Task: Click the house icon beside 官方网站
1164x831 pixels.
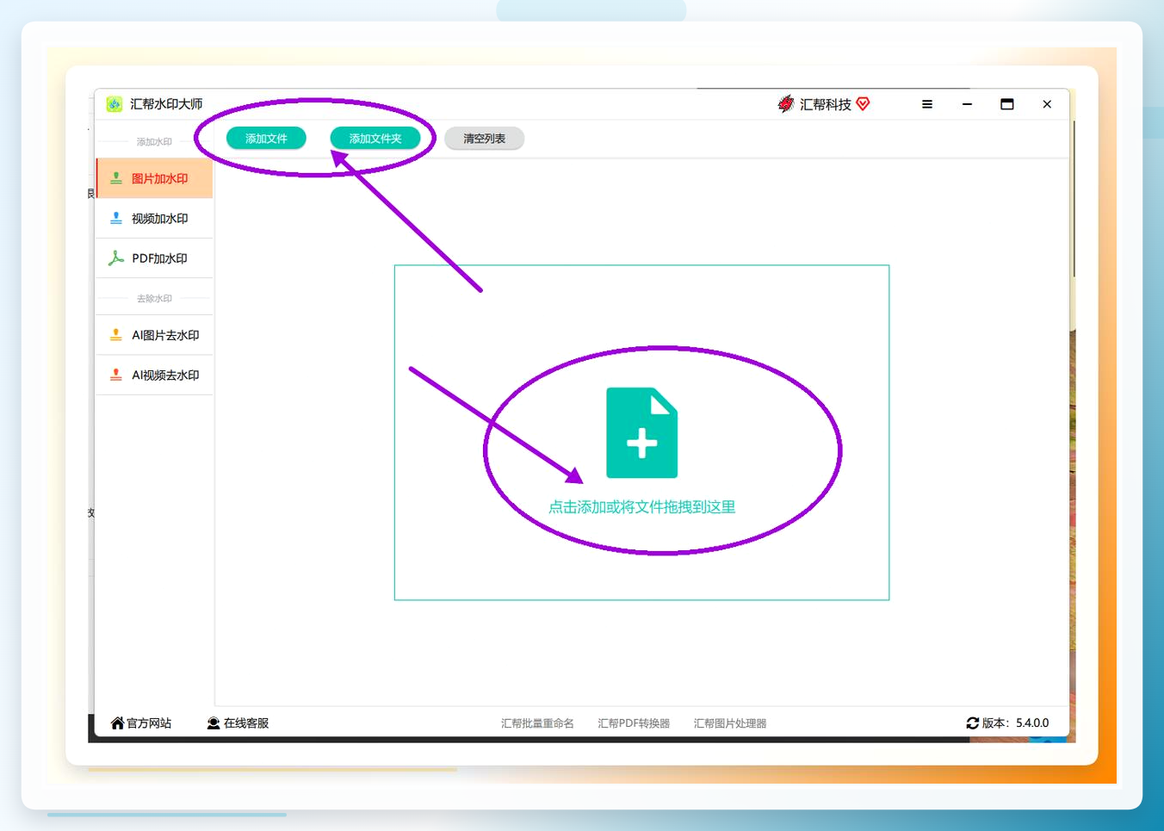Action: pyautogui.click(x=117, y=723)
